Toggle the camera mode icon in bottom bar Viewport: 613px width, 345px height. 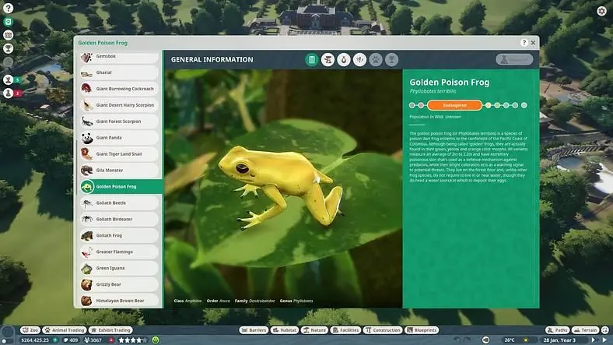click(486, 340)
